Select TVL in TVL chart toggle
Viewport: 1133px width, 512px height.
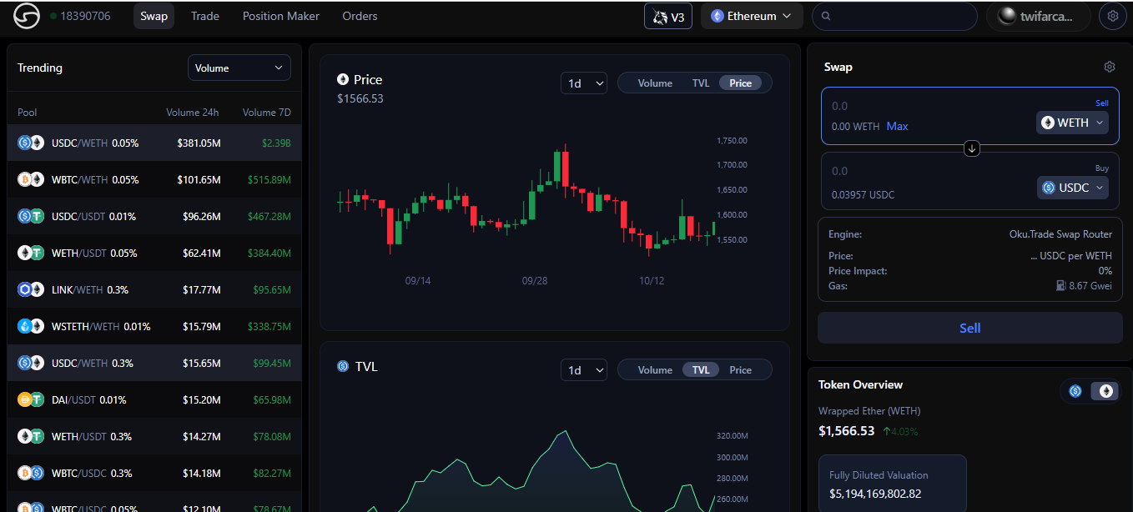(701, 369)
